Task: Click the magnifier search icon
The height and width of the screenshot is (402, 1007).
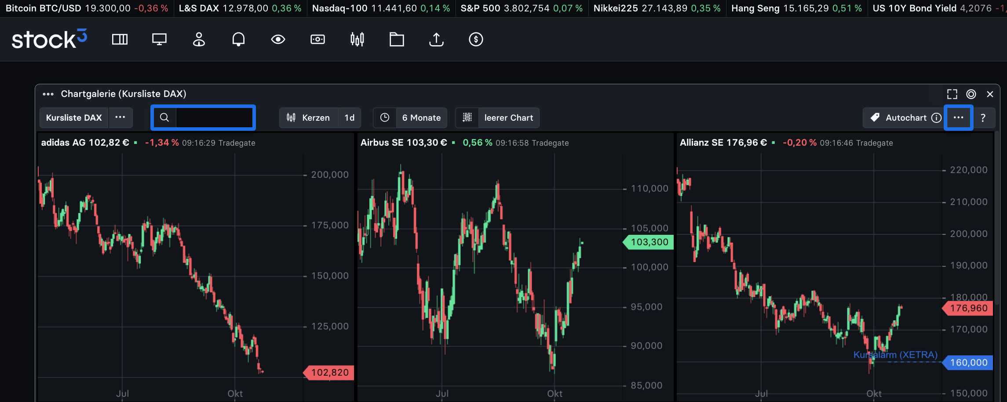Action: (164, 118)
